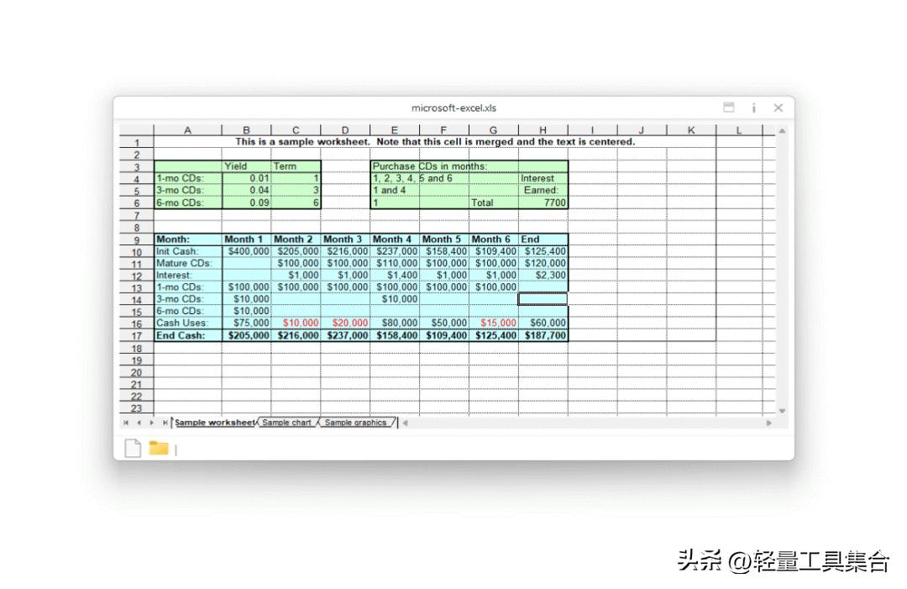The height and width of the screenshot is (589, 907).
Task: Go to last sheet navigation arrow
Action: pyautogui.click(x=165, y=423)
